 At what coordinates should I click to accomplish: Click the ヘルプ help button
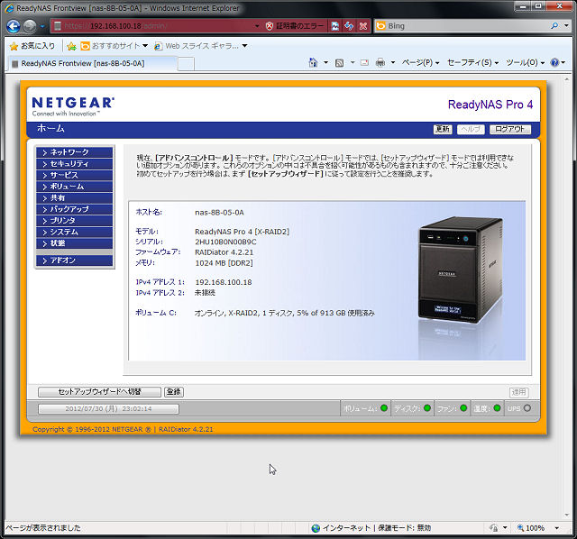pyautogui.click(x=471, y=129)
